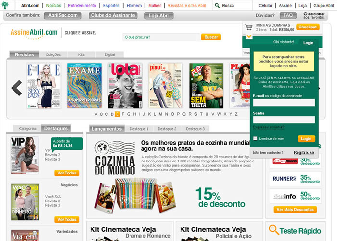Switch to the Digital tab

tap(110, 54)
